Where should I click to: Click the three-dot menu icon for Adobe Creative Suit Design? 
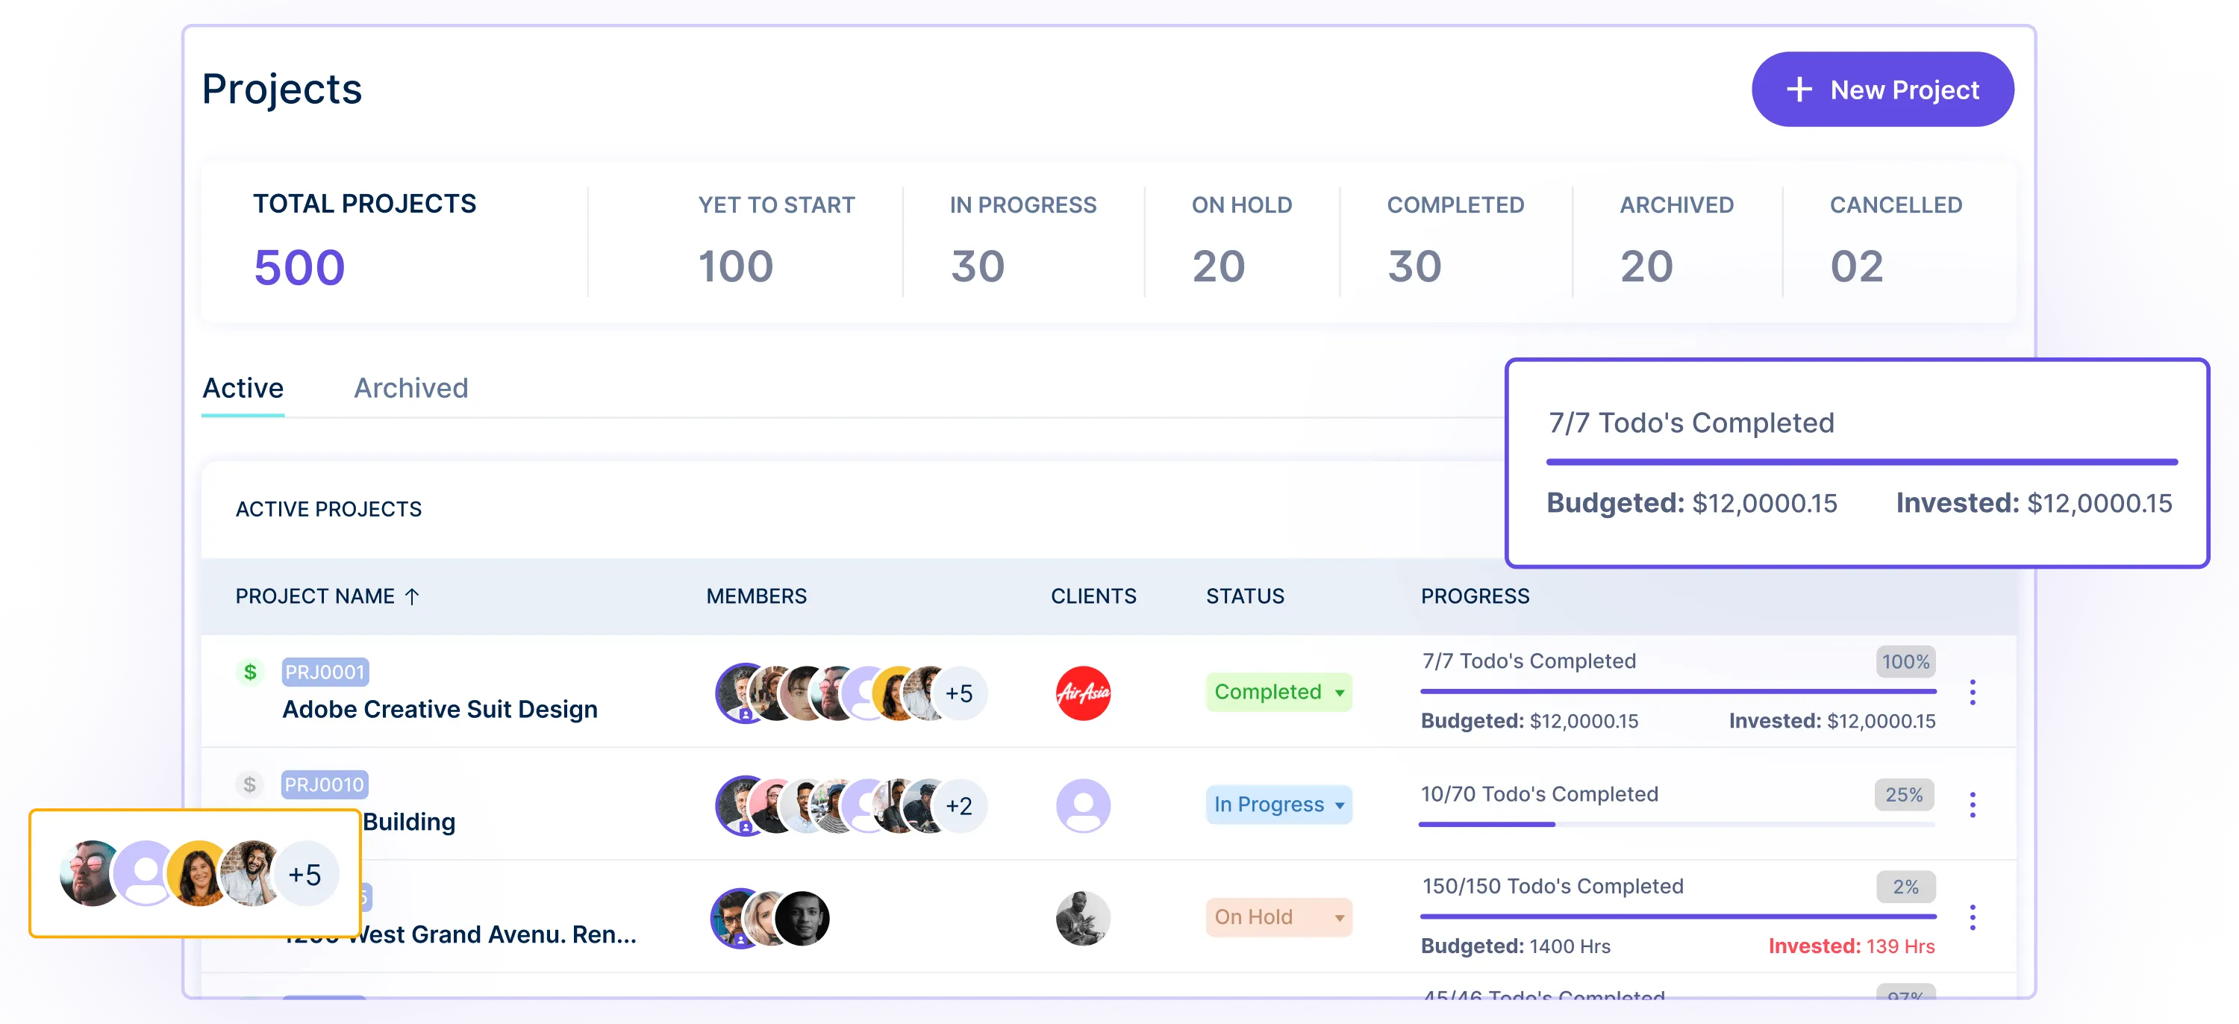tap(1973, 693)
